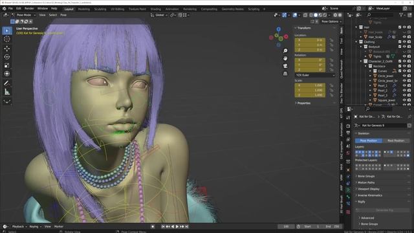This screenshot has width=414, height=233.
Task: Disable render camera icon for Square_Jewel
Action: [x=409, y=100]
